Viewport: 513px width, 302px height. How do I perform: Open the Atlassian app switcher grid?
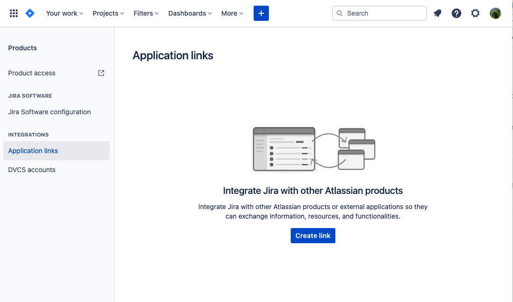[13, 13]
